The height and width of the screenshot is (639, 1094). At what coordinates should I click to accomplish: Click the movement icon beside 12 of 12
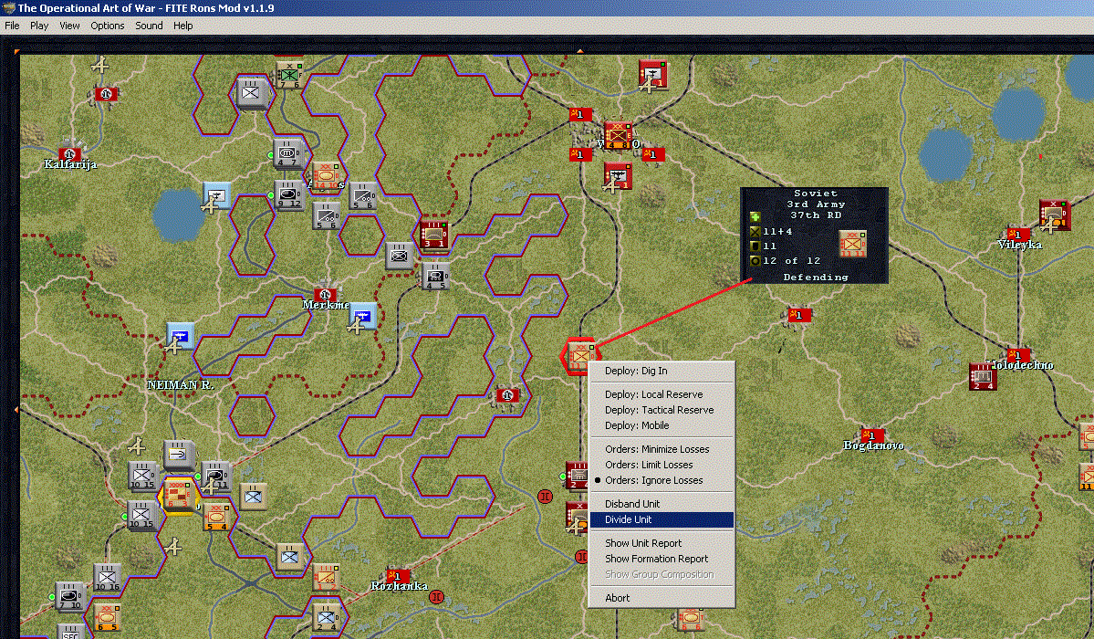point(755,260)
